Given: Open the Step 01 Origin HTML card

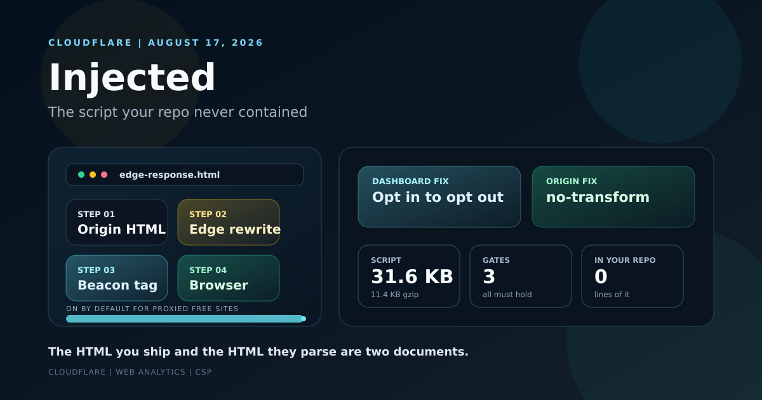Looking at the screenshot, I should (117, 222).
